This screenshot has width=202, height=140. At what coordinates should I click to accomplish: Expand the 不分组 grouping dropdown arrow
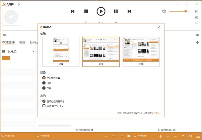(x=33, y=52)
